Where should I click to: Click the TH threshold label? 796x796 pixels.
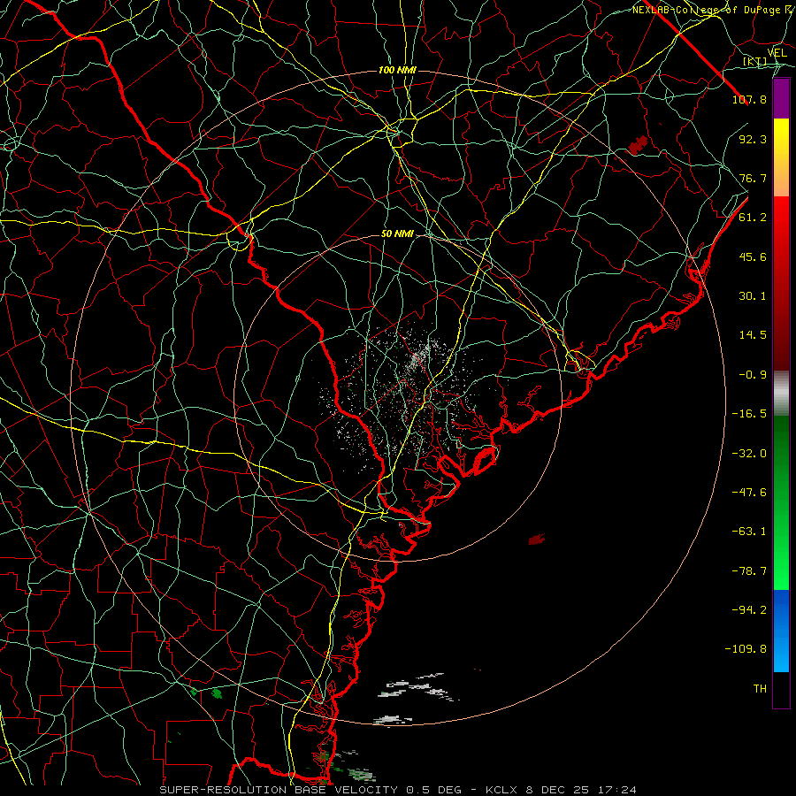(x=760, y=689)
